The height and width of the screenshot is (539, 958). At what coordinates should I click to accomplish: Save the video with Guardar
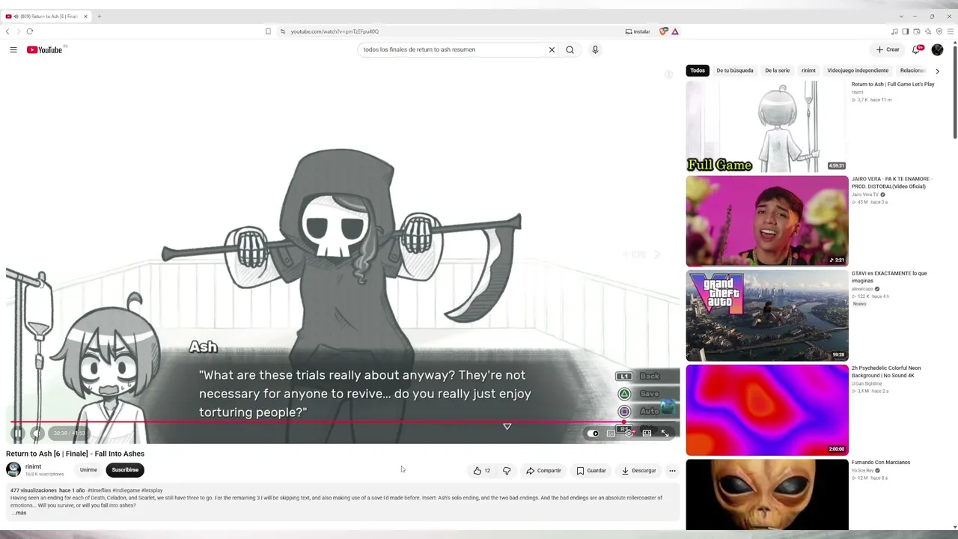[591, 471]
